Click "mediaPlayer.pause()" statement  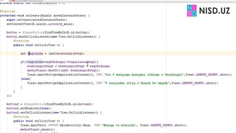pos(38,130)
